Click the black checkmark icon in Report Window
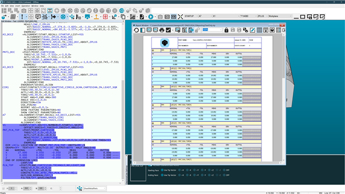345x194 pixels. tap(168, 30)
